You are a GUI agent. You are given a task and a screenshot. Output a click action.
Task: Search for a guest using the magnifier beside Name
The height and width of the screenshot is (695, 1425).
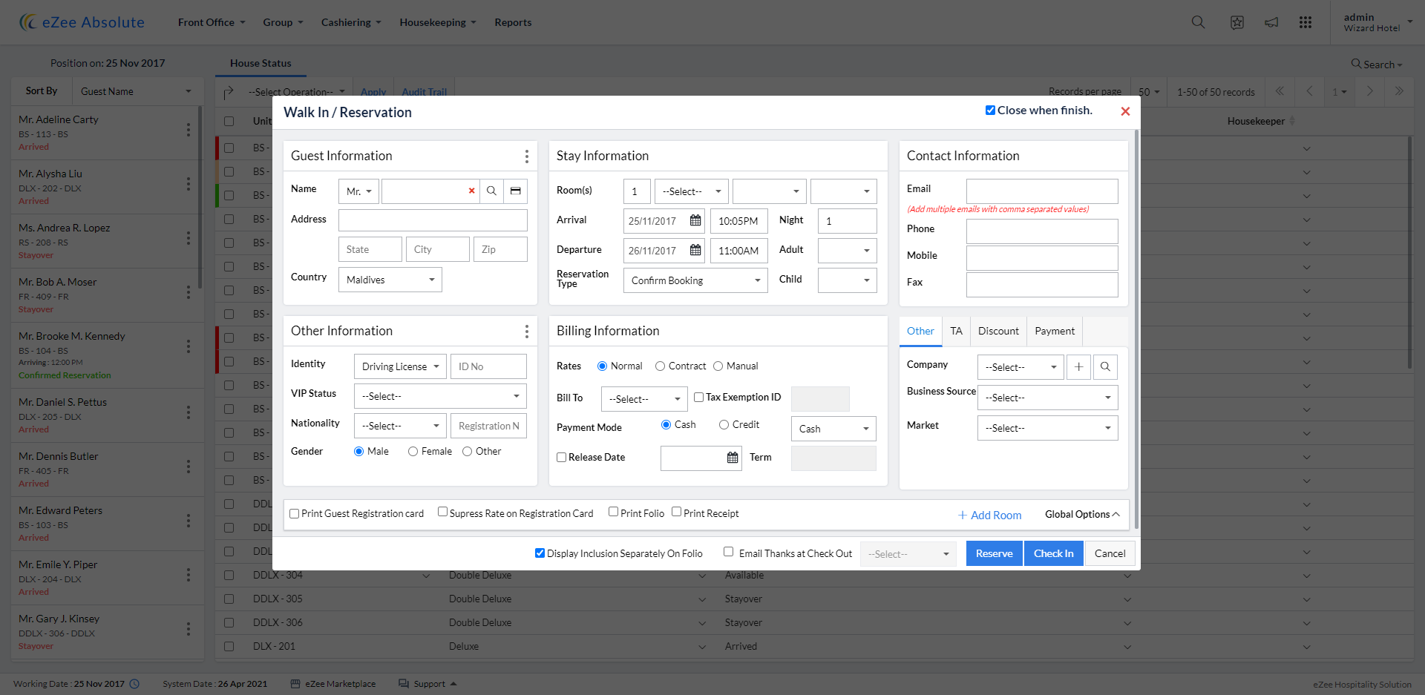pyautogui.click(x=491, y=191)
